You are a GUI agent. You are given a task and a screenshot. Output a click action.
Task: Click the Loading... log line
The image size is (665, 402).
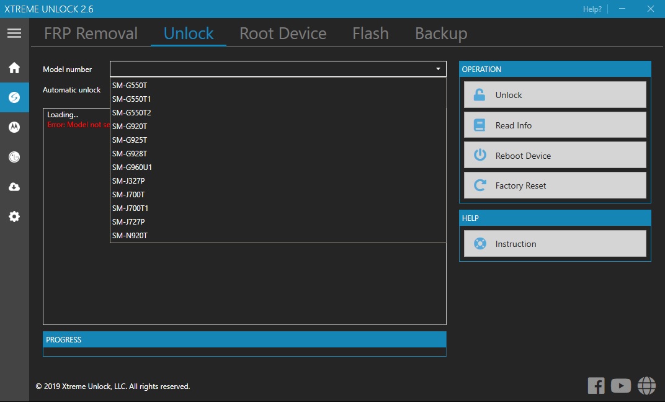[63, 115]
